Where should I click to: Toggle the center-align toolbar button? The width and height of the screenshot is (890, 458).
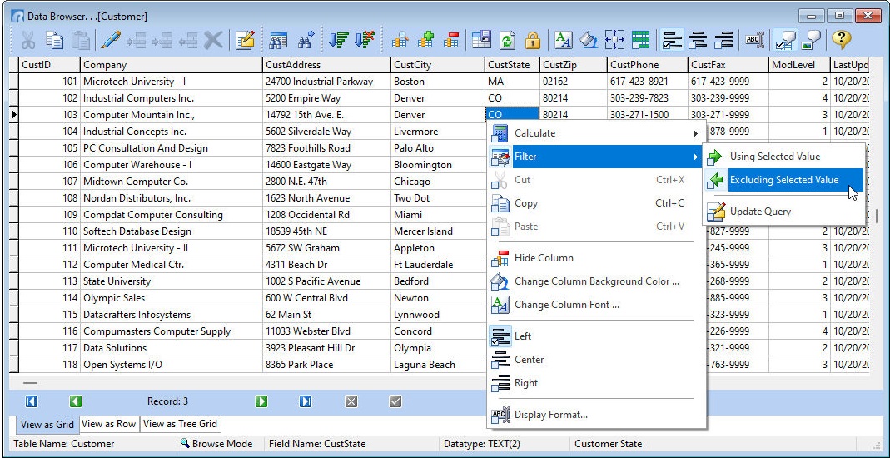pos(699,40)
